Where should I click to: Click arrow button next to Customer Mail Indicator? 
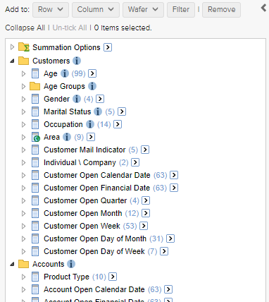[145, 150]
